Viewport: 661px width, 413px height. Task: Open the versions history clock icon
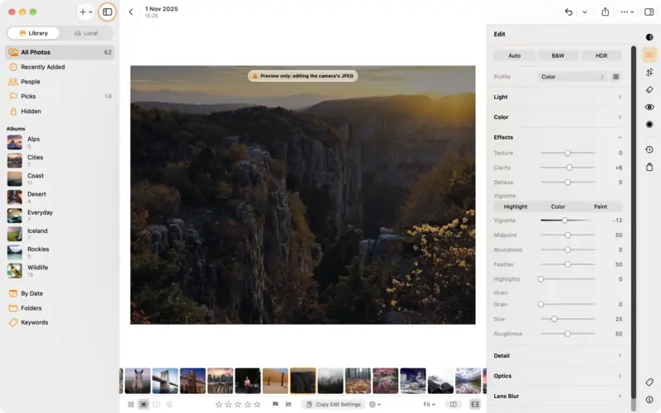coord(649,150)
